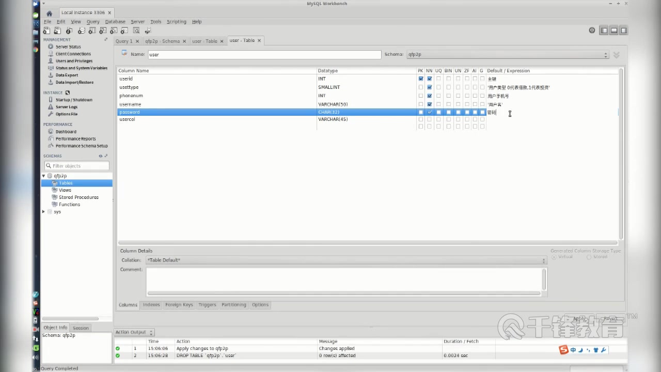The height and width of the screenshot is (372, 661).
Task: Collapse the qfp2p schema tree node
Action: pos(44,176)
